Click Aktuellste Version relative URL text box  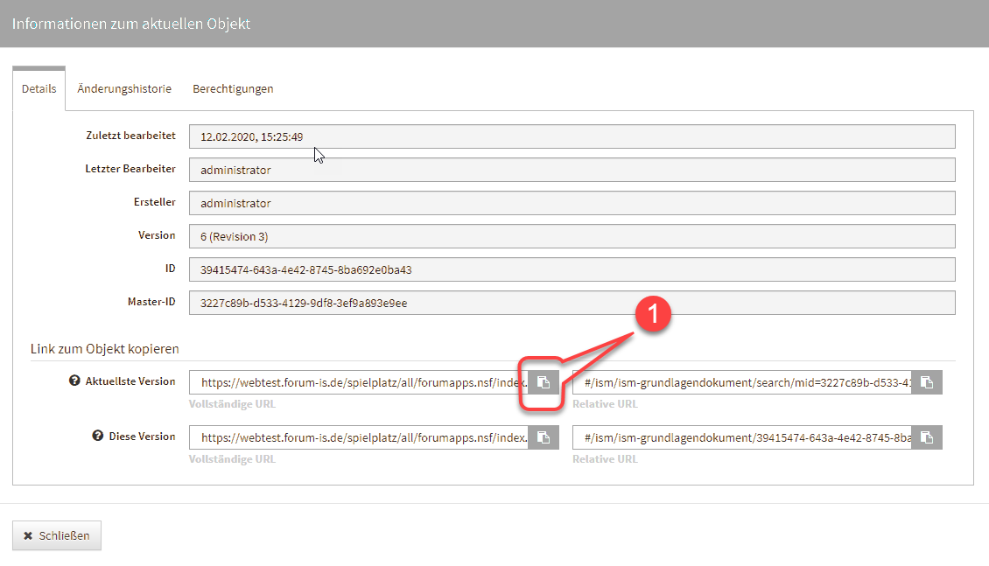742,382
